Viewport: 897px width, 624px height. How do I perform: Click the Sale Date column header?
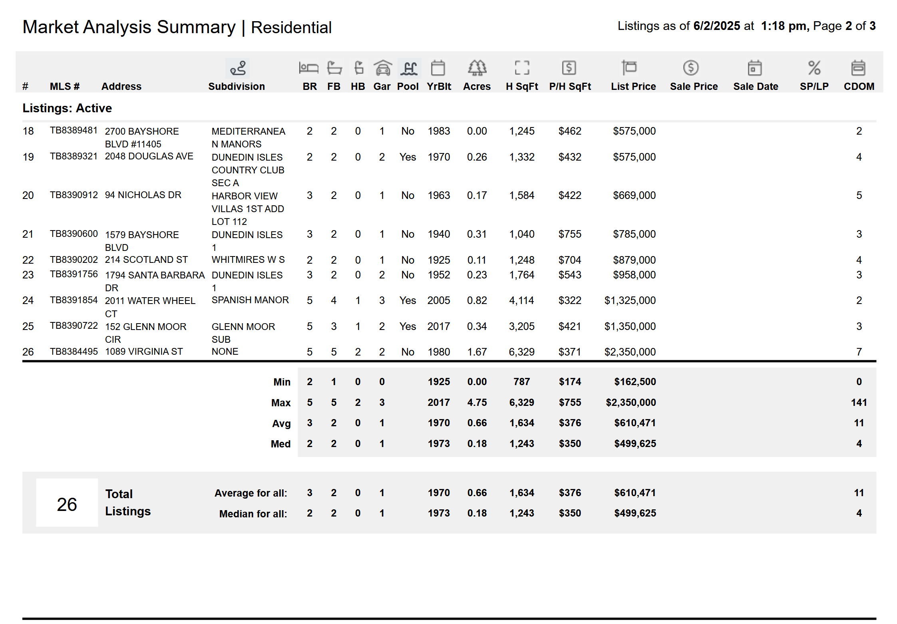(756, 86)
